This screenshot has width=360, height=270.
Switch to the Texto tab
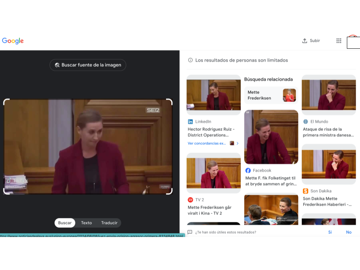click(86, 223)
